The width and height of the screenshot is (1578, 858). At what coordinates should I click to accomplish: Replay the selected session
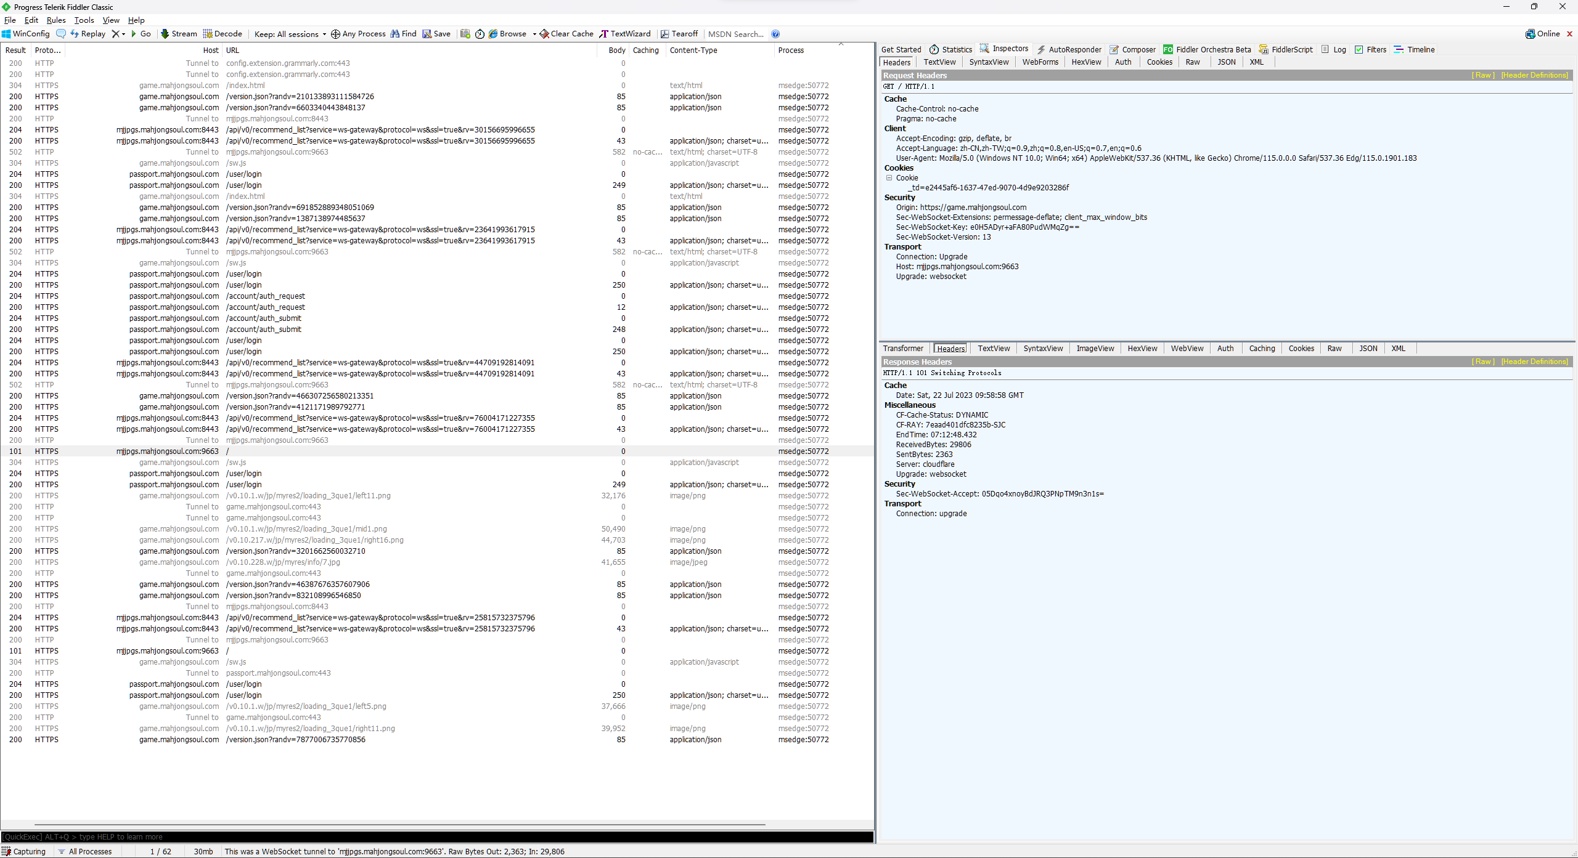click(x=88, y=34)
